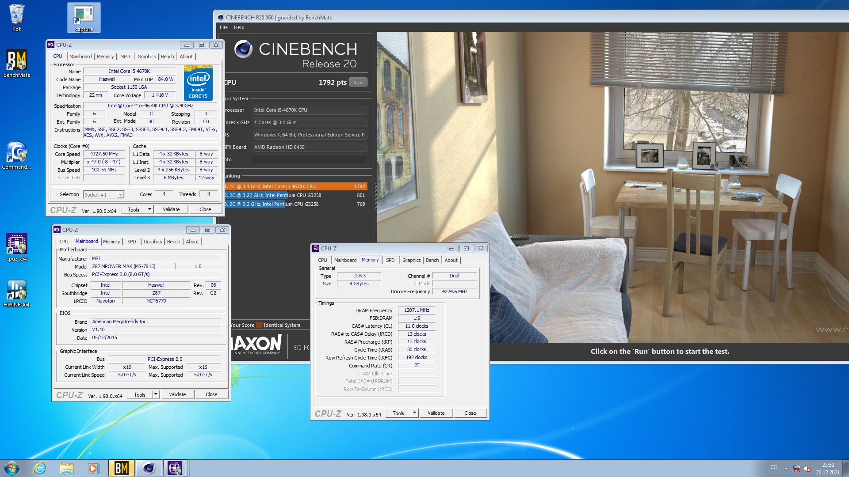Open Cinebench Help menu
849x477 pixels.
[239, 27]
